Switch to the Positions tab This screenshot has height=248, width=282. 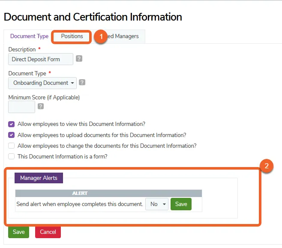[72, 36]
